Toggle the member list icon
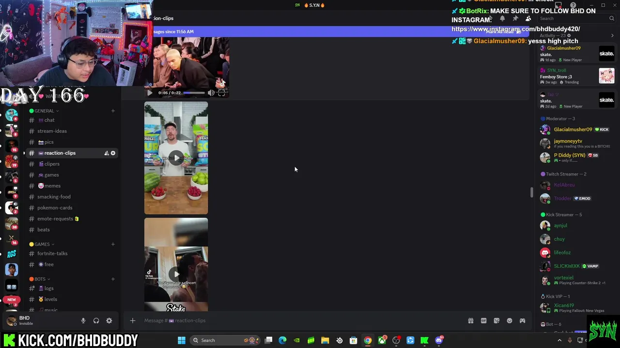Viewport: 620px width, 348px height. coord(528,18)
